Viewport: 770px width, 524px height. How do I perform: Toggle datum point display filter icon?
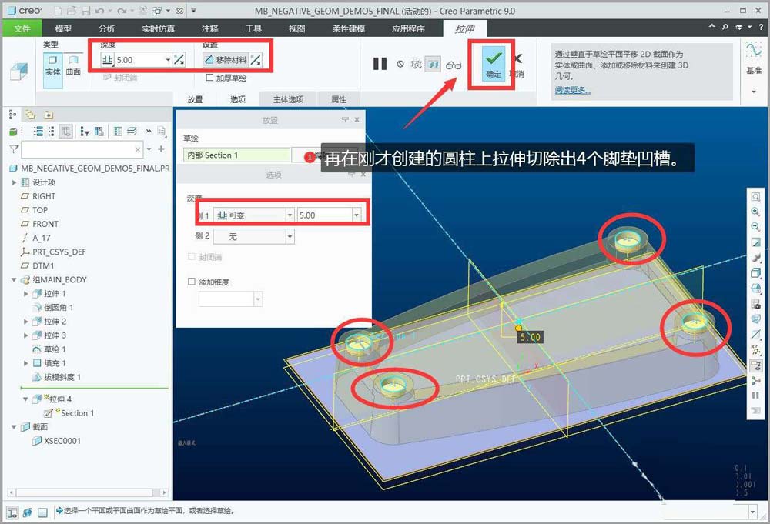click(x=756, y=349)
